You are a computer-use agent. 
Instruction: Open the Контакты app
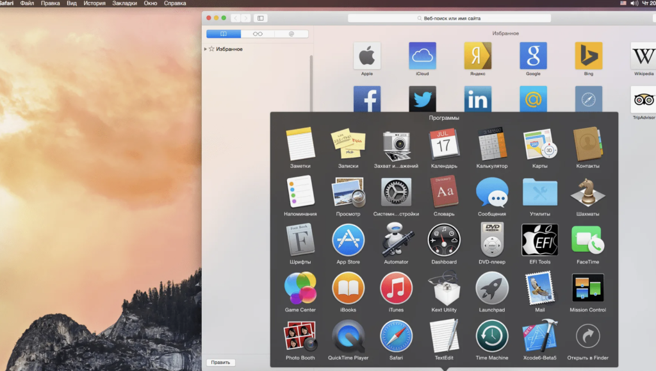click(x=588, y=144)
